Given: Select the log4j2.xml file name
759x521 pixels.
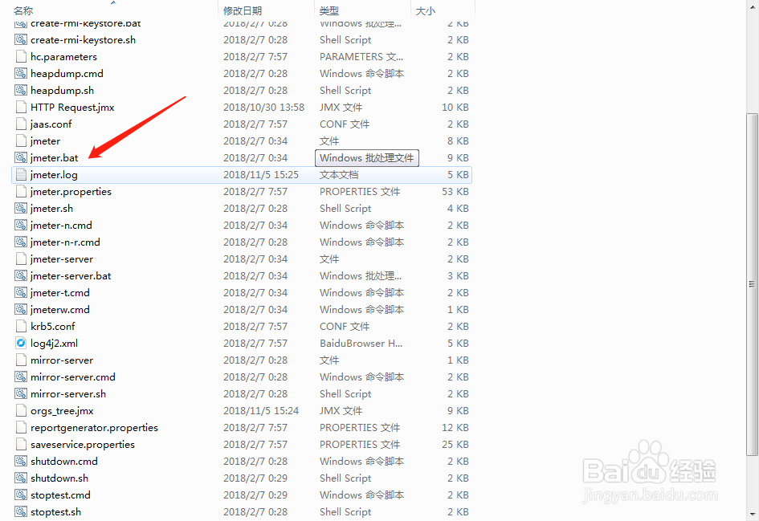Looking at the screenshot, I should [55, 344].
